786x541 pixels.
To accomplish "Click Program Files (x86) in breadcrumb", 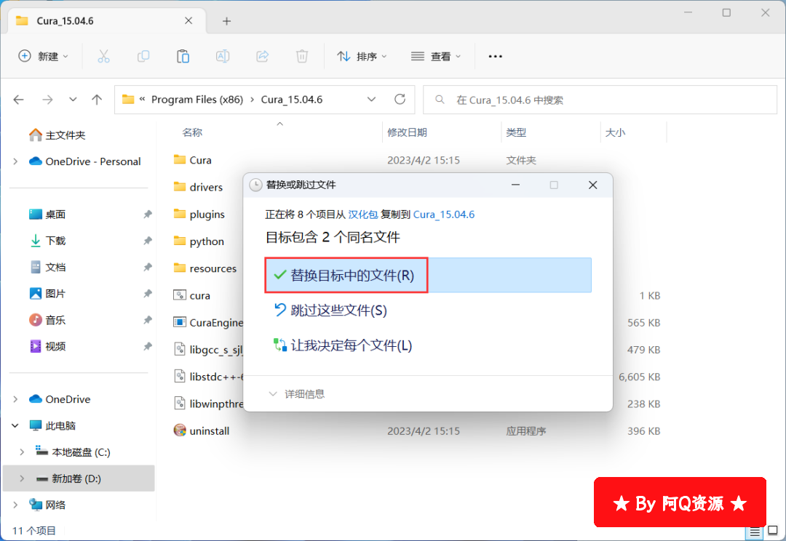I will click(x=197, y=100).
